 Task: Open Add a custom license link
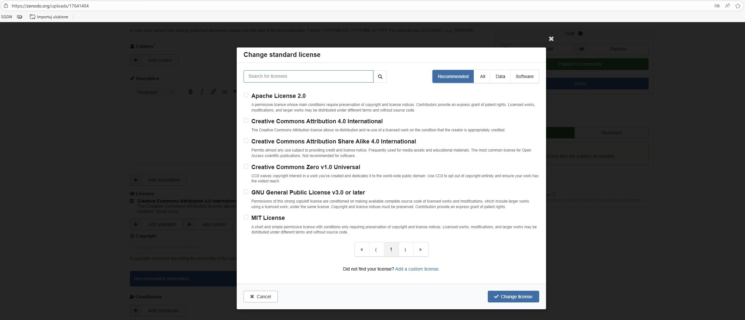coord(417,269)
